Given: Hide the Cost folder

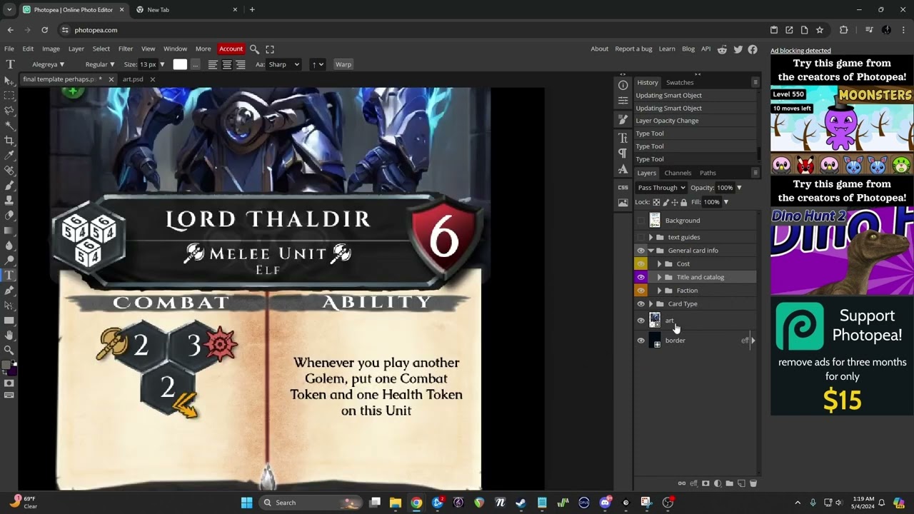Looking at the screenshot, I should (641, 264).
